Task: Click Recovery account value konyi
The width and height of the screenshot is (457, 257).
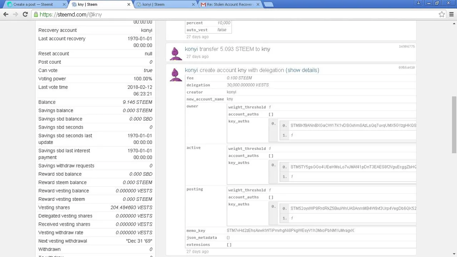Action: tap(146, 30)
